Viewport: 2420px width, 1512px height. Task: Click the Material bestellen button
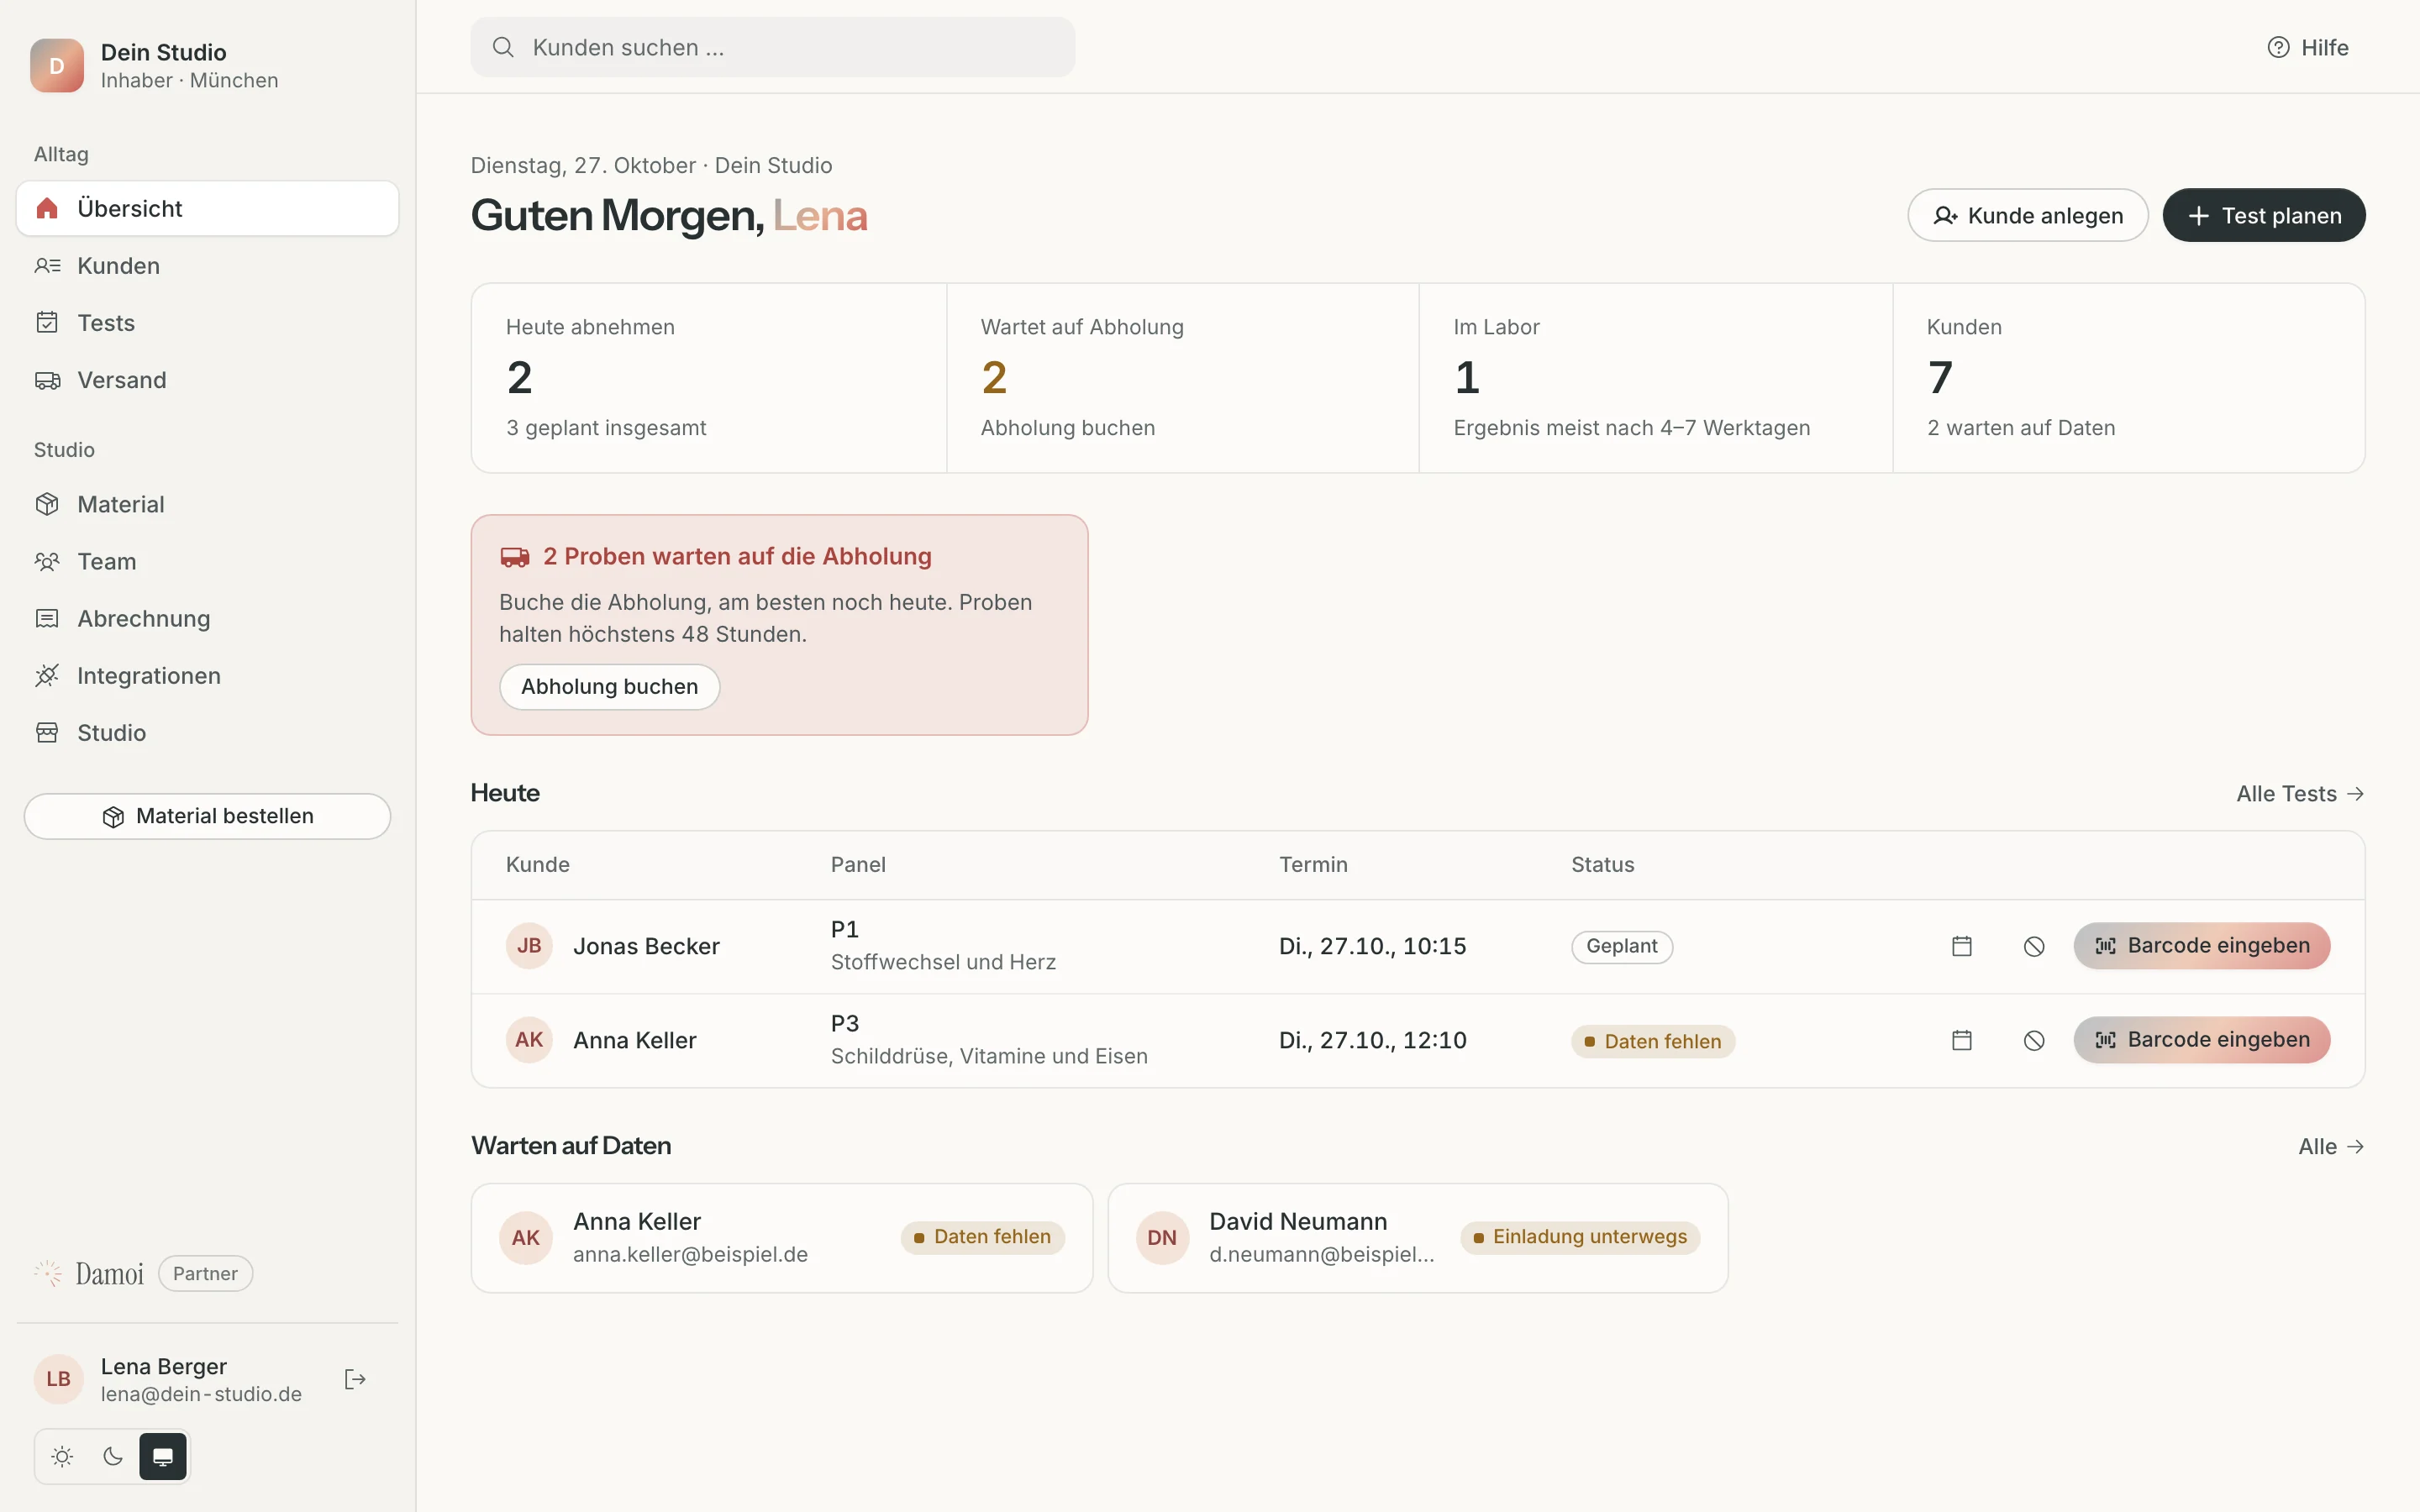click(x=207, y=816)
